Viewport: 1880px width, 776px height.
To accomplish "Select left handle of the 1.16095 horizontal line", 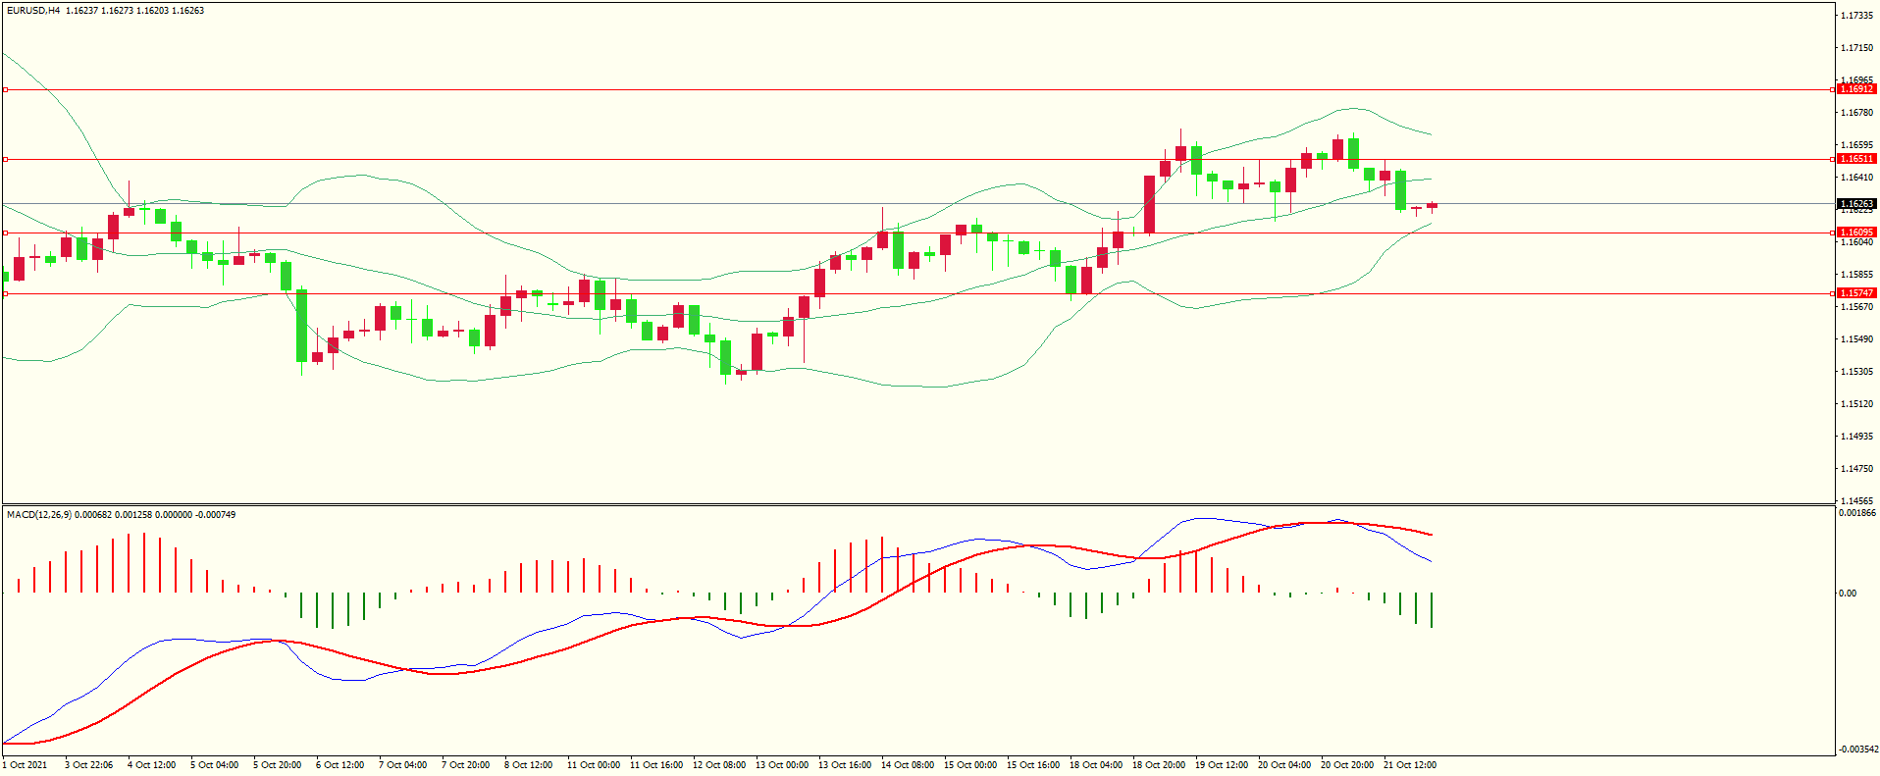I will (5, 233).
